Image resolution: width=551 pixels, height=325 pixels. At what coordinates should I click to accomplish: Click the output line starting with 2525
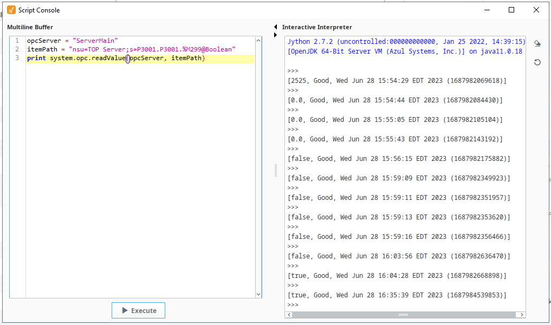397,81
